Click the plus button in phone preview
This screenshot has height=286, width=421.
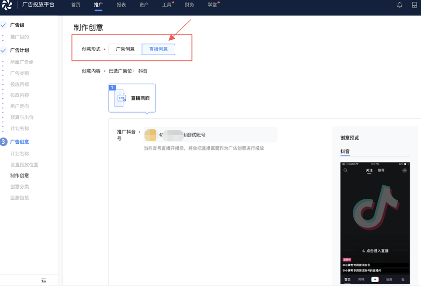(x=375, y=279)
